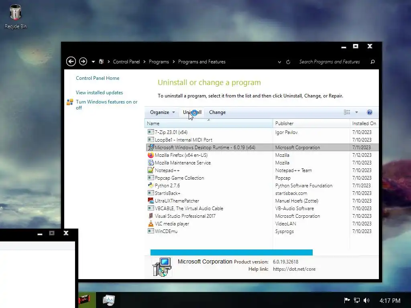Select the VLC media player cone icon
Screen dimensions: 411x308
pyautogui.click(x=151, y=224)
